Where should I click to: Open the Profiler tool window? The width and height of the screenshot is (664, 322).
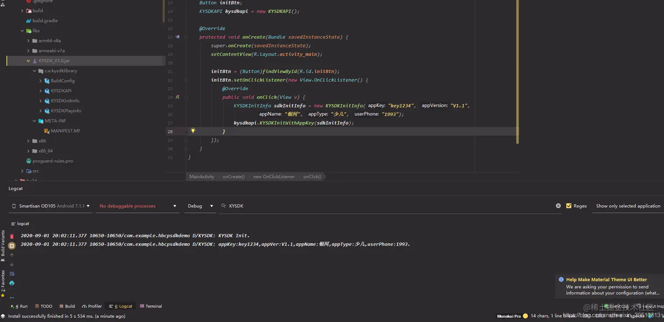coord(92,306)
